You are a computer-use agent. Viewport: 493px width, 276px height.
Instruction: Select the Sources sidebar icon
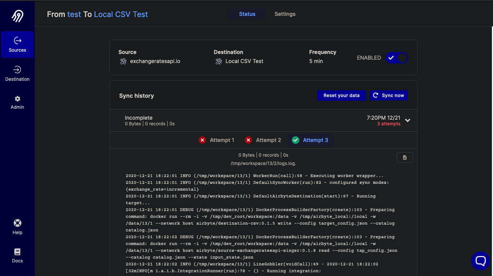tap(17, 45)
